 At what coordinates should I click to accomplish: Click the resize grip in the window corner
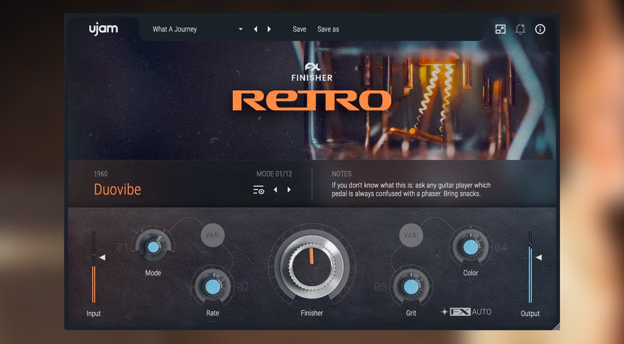click(x=556, y=326)
